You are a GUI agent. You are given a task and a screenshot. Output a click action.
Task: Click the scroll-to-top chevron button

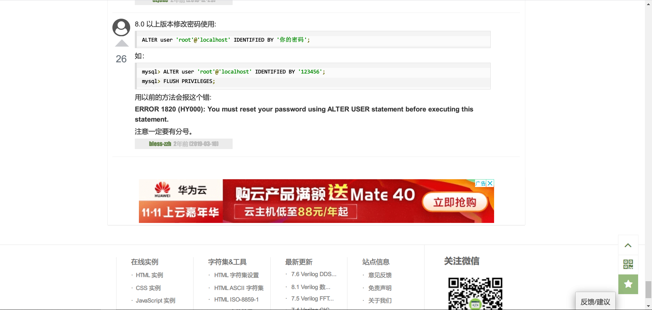628,245
